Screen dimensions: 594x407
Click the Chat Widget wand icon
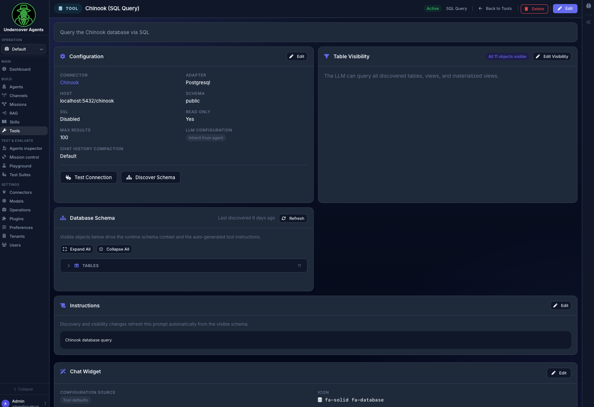click(x=63, y=371)
